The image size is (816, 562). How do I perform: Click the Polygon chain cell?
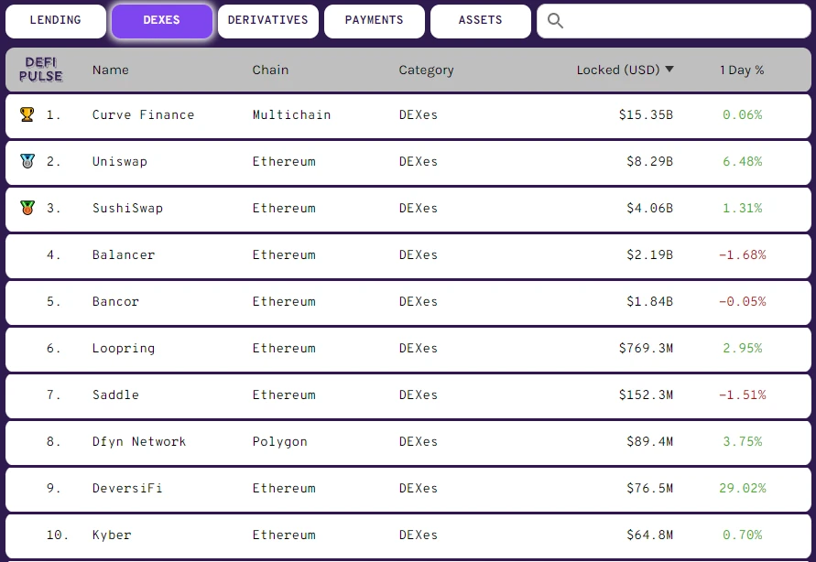click(x=280, y=442)
